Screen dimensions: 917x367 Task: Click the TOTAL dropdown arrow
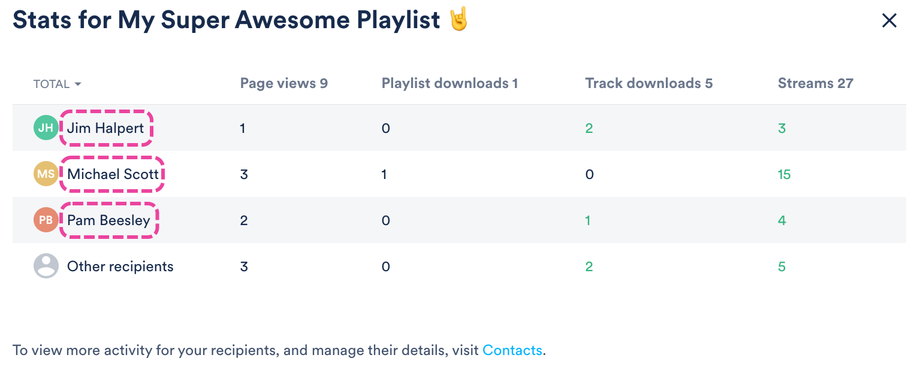point(78,84)
